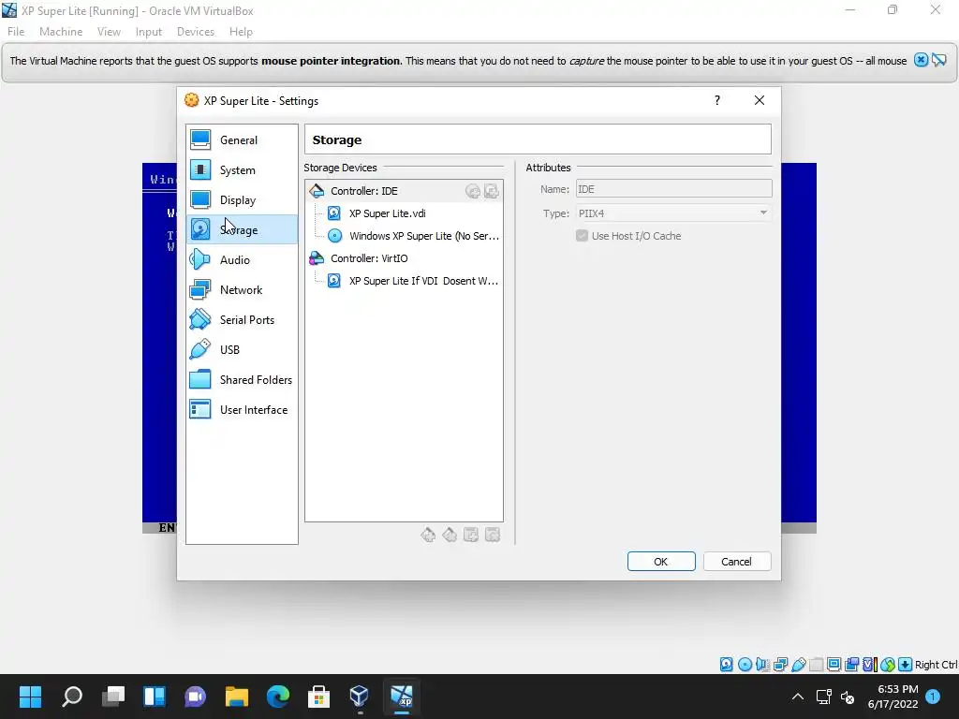Open File Explorer from taskbar
Image resolution: width=959 pixels, height=719 pixels.
point(236,697)
